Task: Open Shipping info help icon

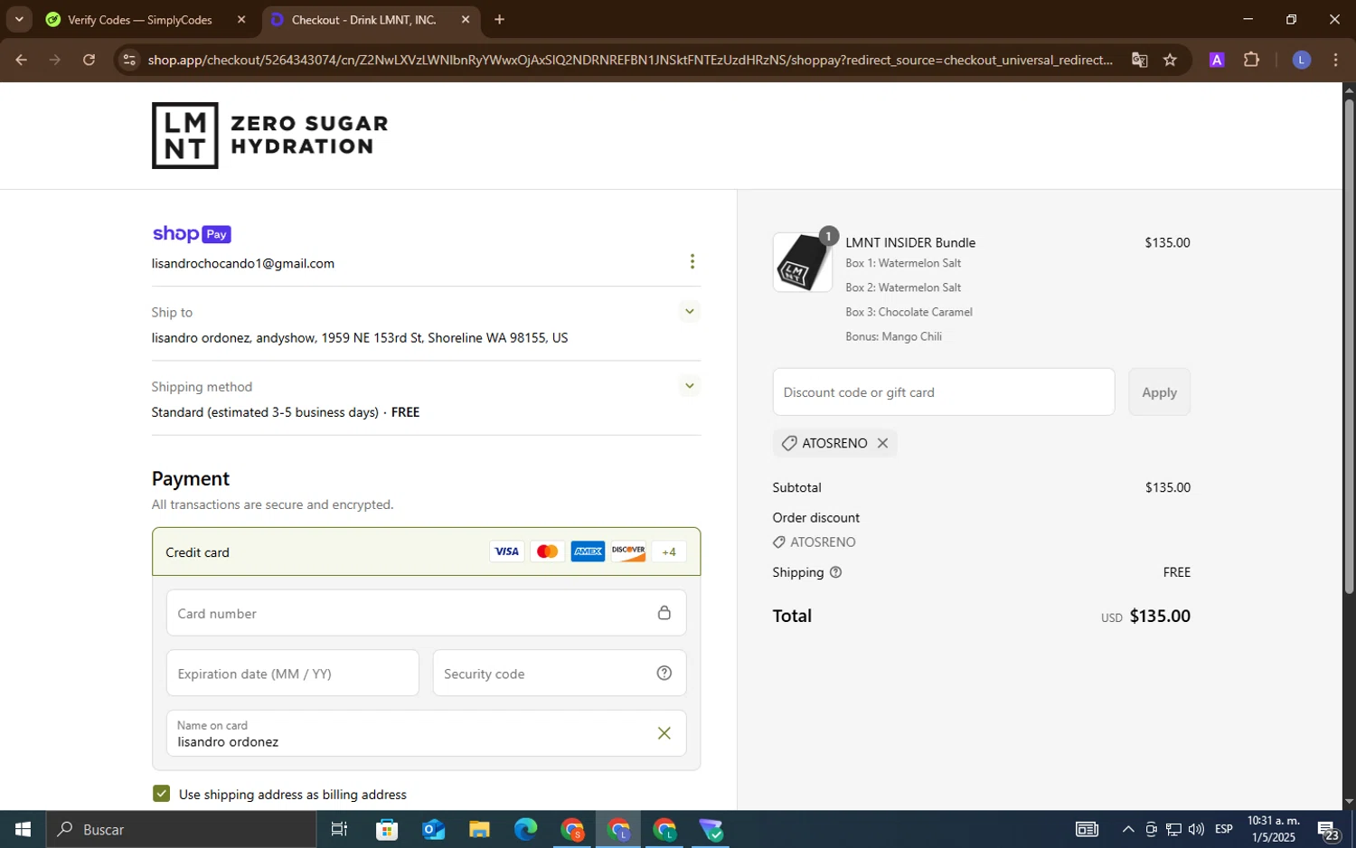Action: (835, 572)
